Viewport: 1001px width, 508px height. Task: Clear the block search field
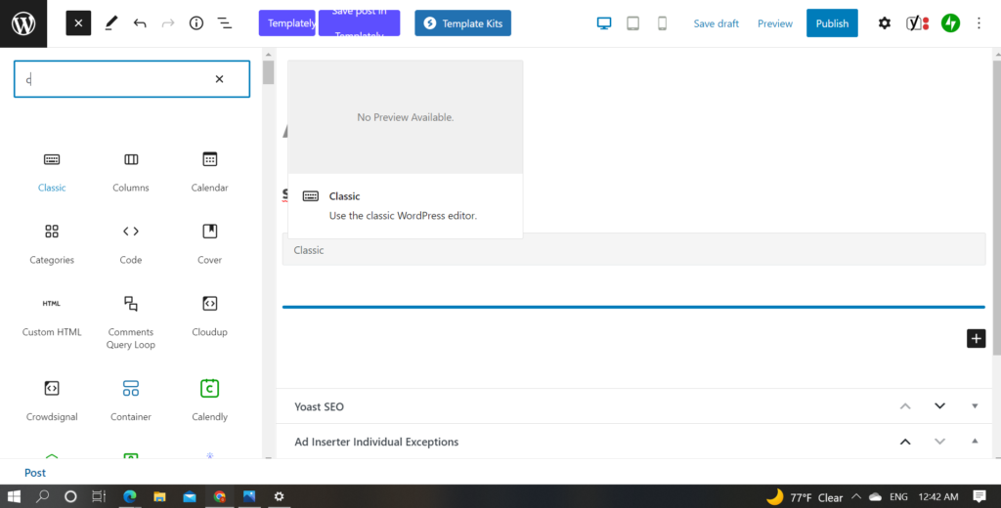(219, 79)
